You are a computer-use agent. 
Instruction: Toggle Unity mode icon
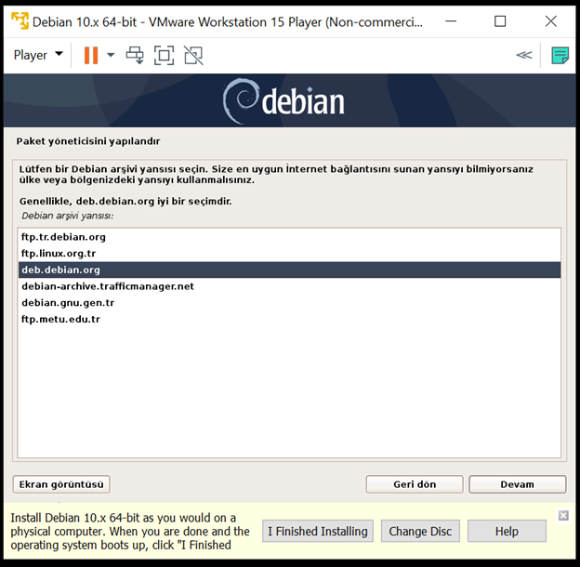pos(193,55)
